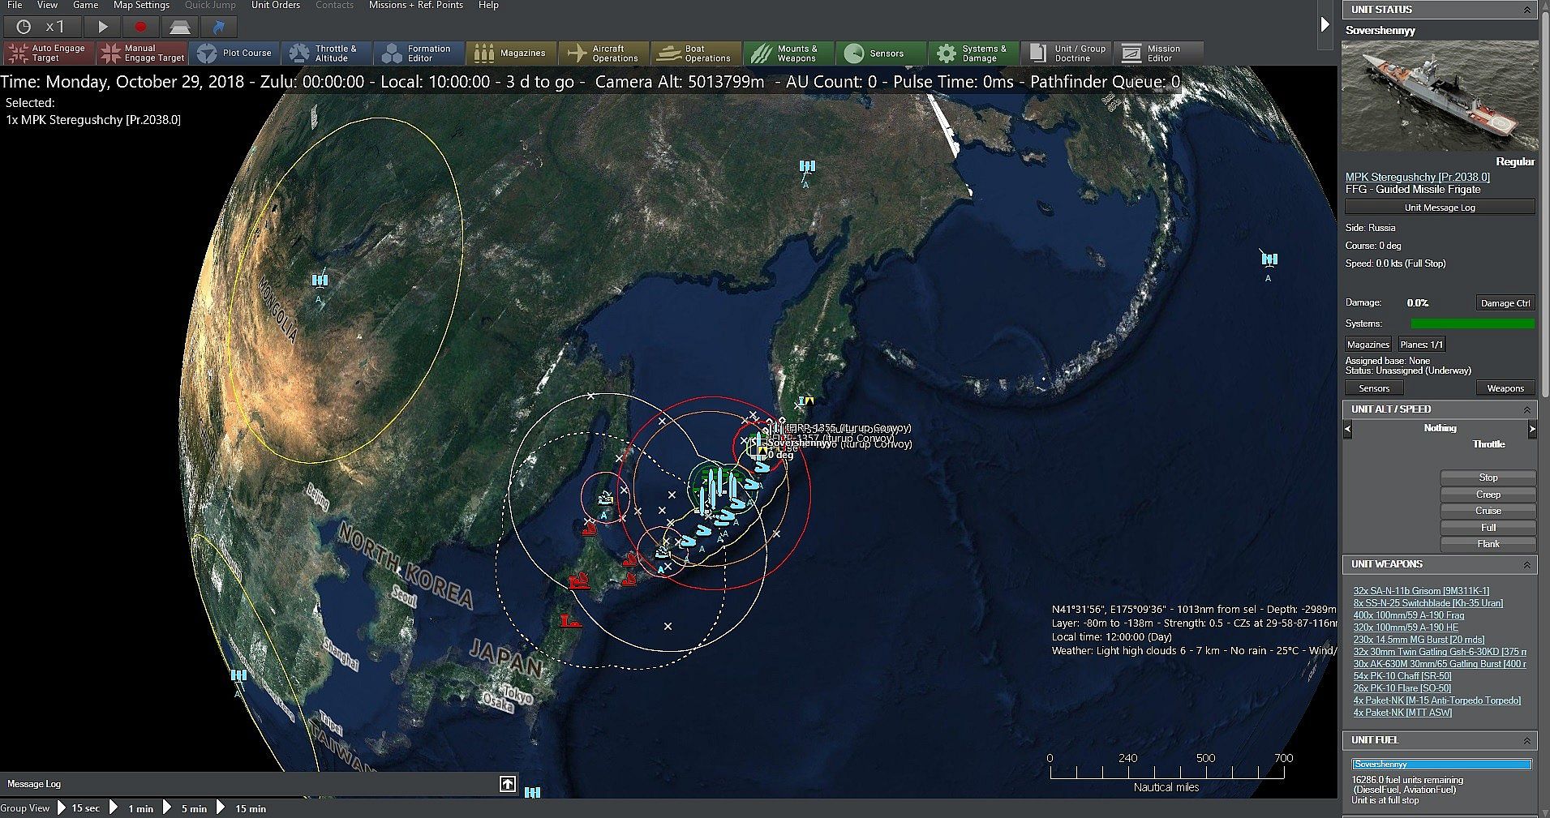Open Plot Course

[234, 54]
